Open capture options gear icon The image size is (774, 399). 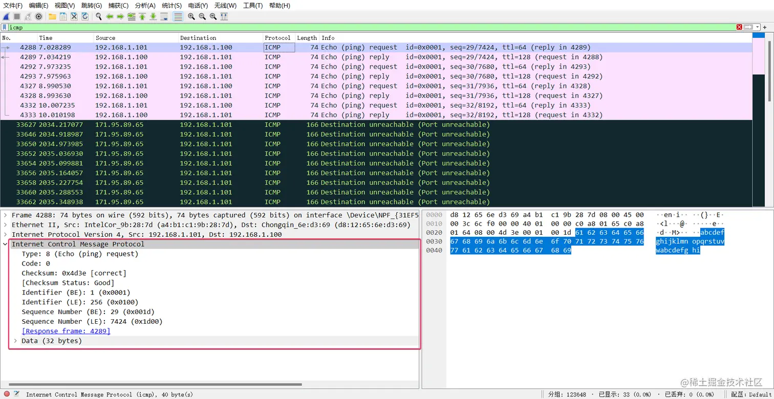(38, 16)
